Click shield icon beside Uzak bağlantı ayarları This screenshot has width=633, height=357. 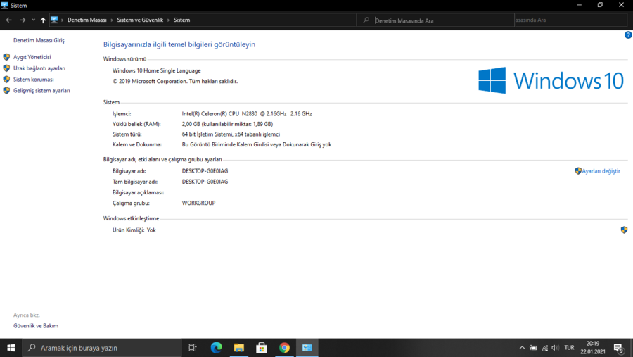point(6,68)
